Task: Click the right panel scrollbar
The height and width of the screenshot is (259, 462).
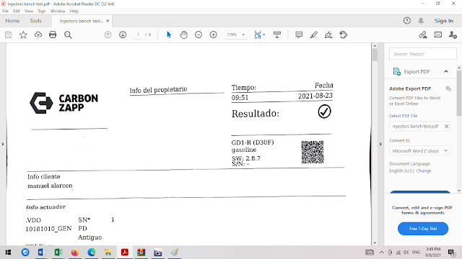Action: point(459,93)
